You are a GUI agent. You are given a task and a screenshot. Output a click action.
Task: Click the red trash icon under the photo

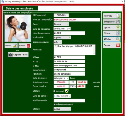coord(28,46)
